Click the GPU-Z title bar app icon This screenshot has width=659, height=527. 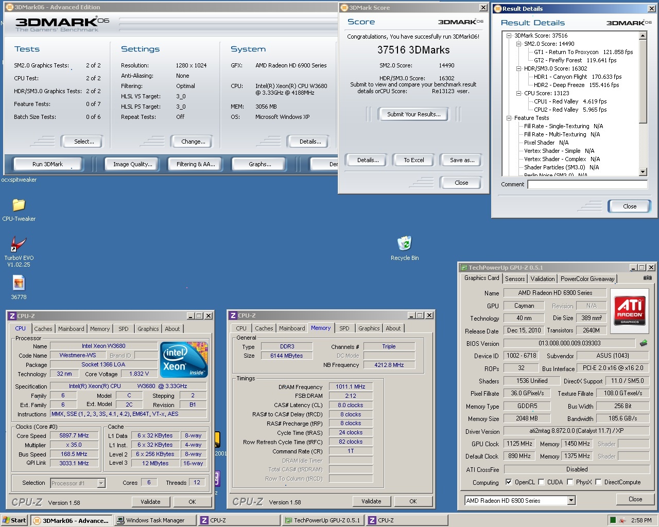click(464, 268)
